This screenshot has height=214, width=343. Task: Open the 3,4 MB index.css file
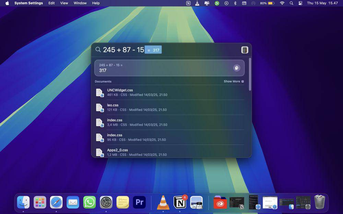point(169,122)
